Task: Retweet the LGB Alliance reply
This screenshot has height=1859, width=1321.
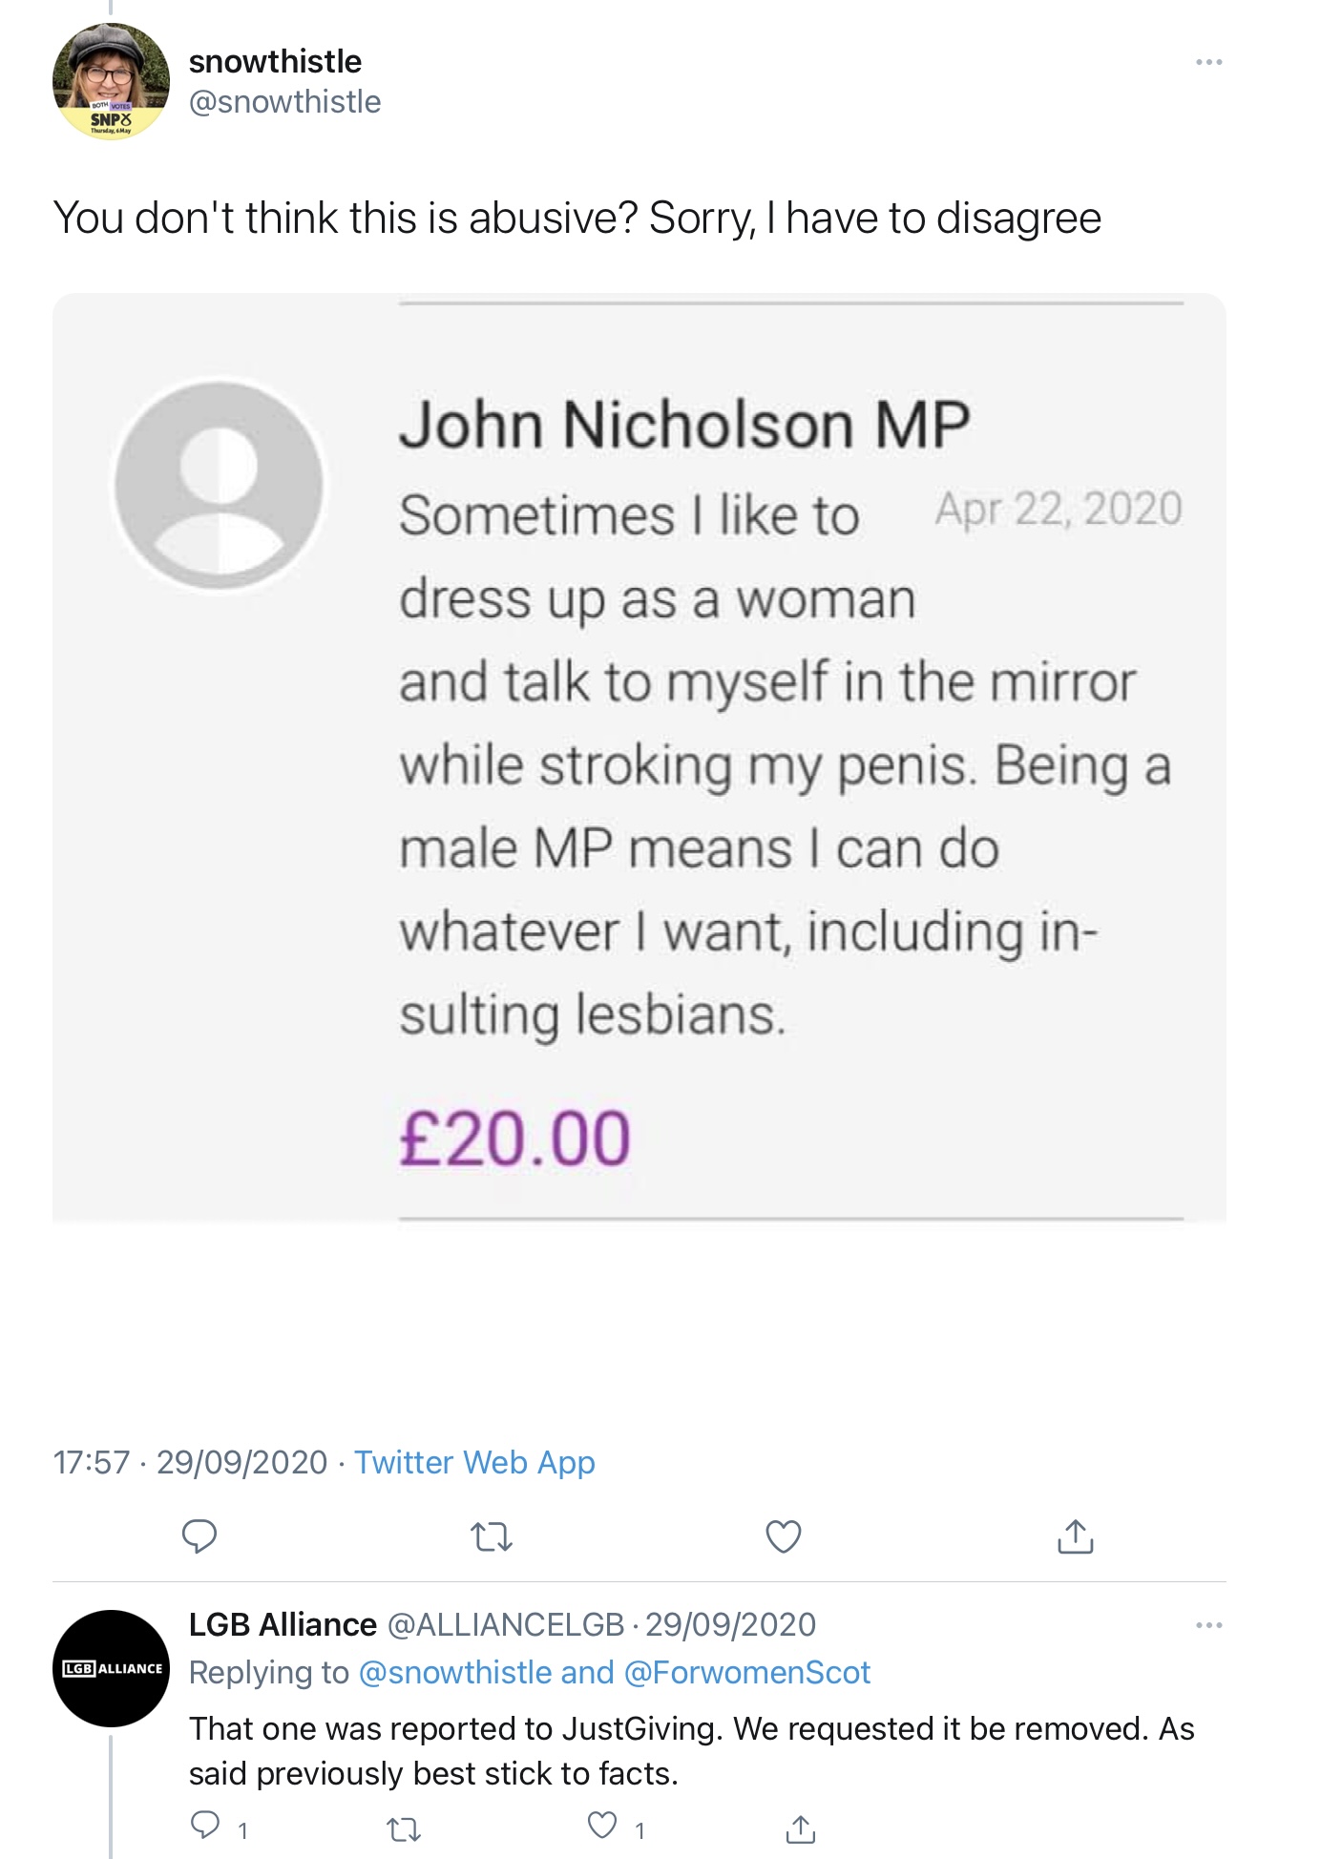Action: pyautogui.click(x=404, y=1829)
